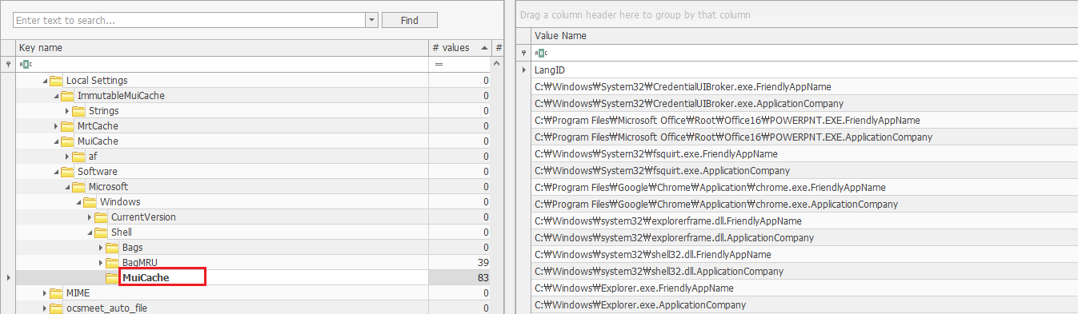Collapse the Windows tree node
The width and height of the screenshot is (1078, 314).
click(78, 202)
